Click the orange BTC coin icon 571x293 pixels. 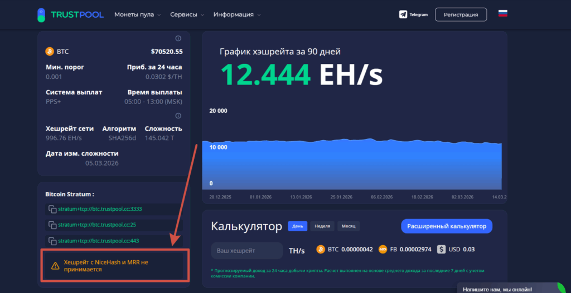click(50, 52)
